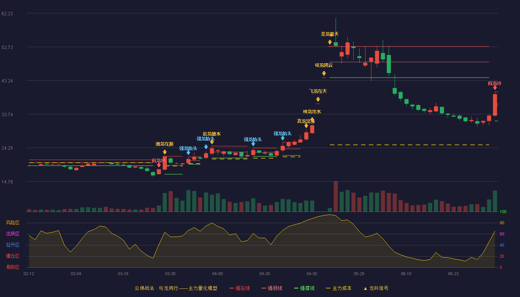Click the 03-16 date axis label
The width and height of the screenshot is (520, 297).
[123, 274]
